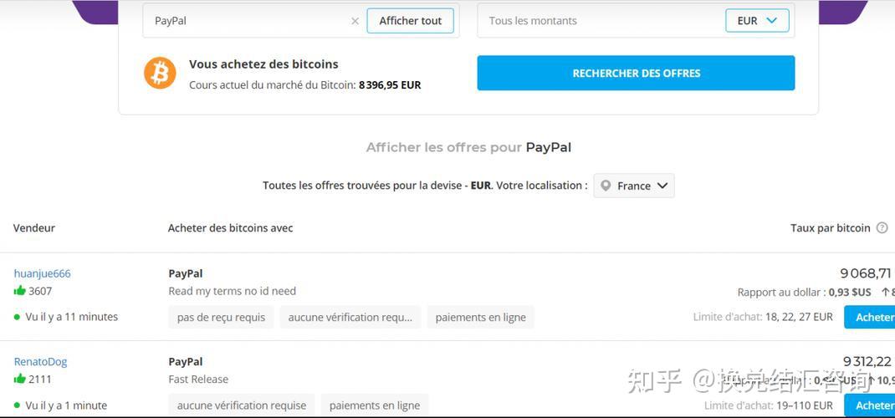Open seller profile huanjue666
The height and width of the screenshot is (418, 895).
pyautogui.click(x=42, y=273)
